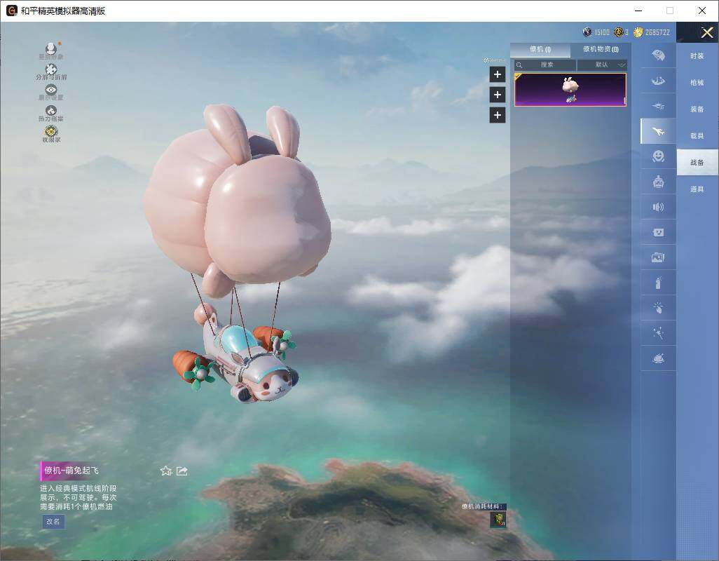Click the second plus slot button
719x561 pixels.
click(498, 95)
